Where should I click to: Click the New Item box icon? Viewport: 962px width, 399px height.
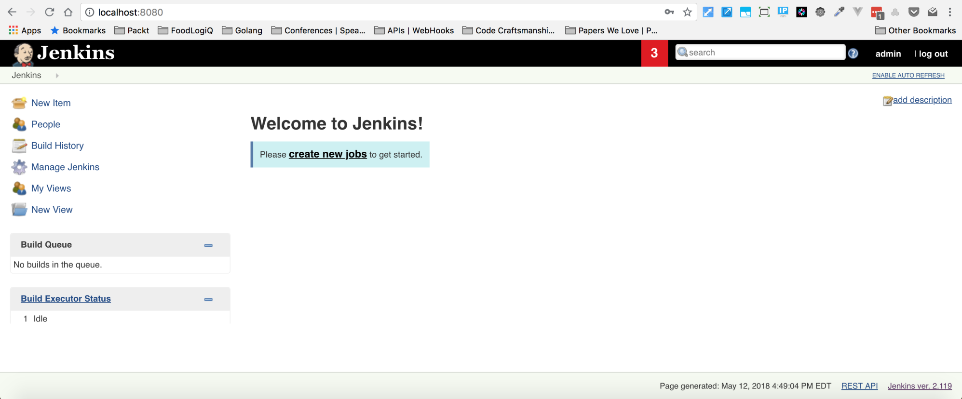pyautogui.click(x=19, y=103)
